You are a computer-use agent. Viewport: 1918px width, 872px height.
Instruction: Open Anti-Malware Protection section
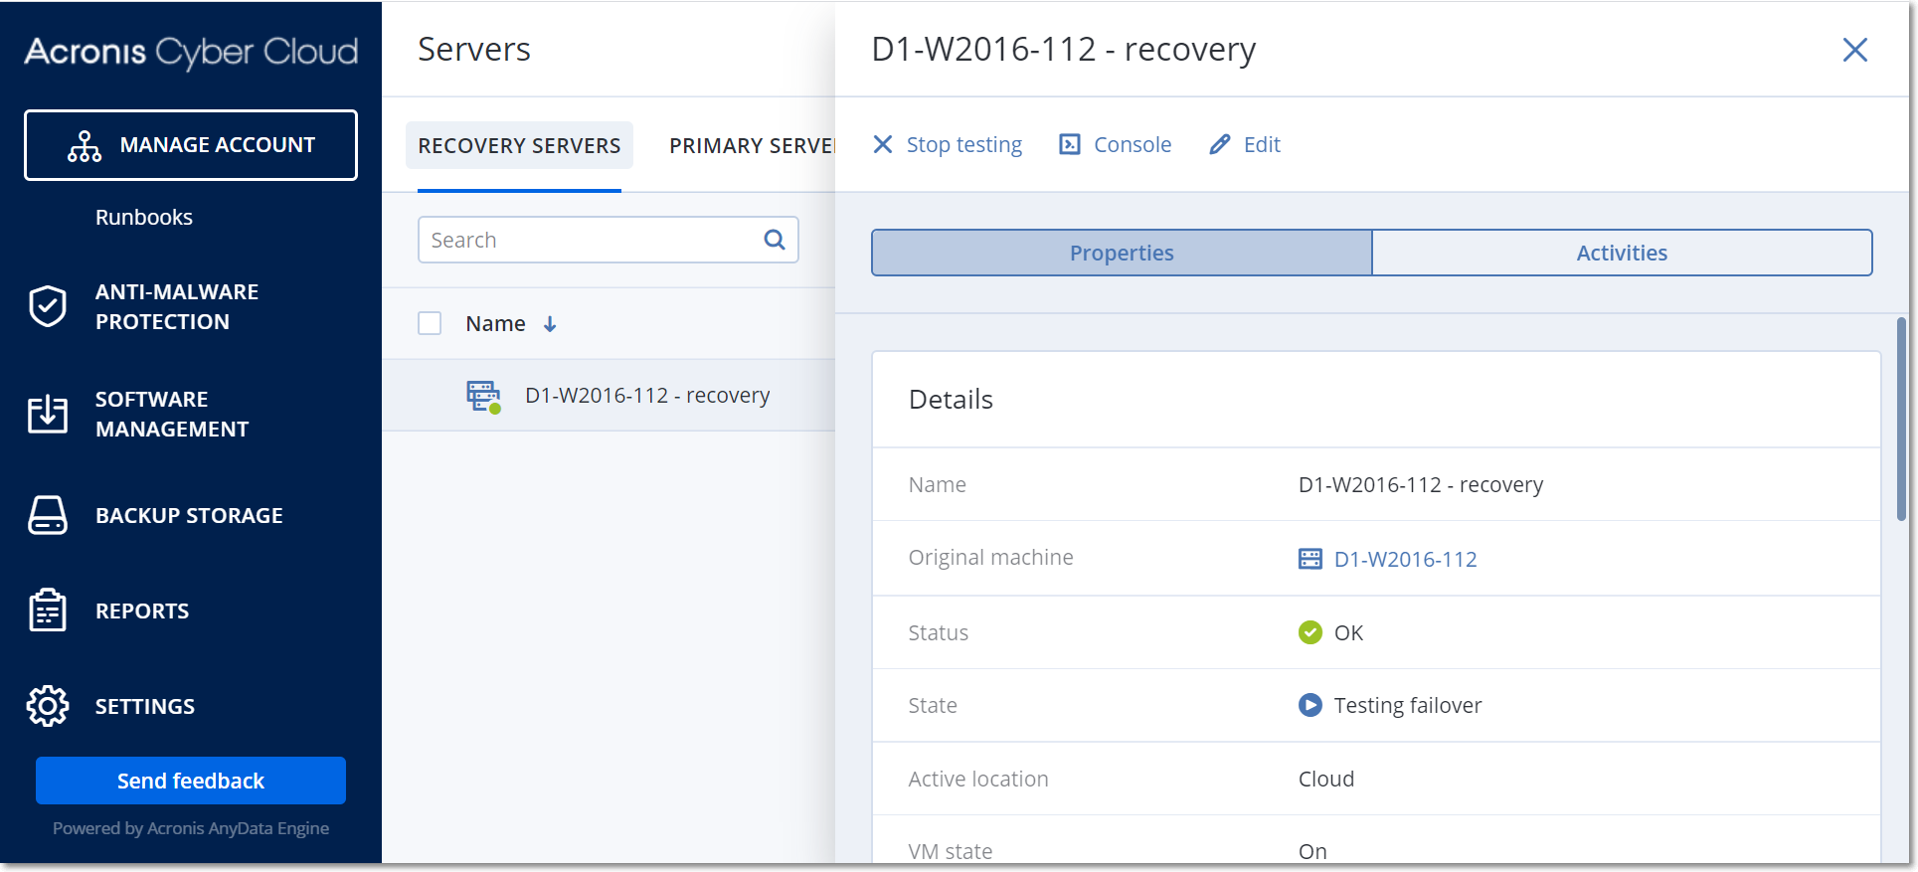point(177,306)
